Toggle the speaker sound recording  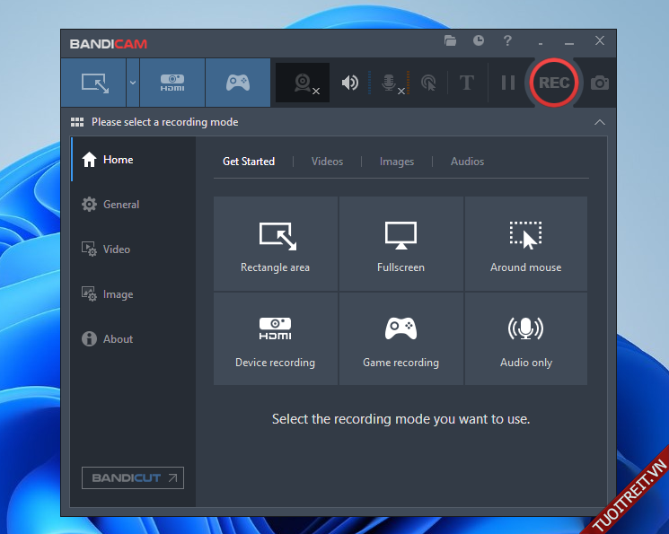(x=350, y=83)
